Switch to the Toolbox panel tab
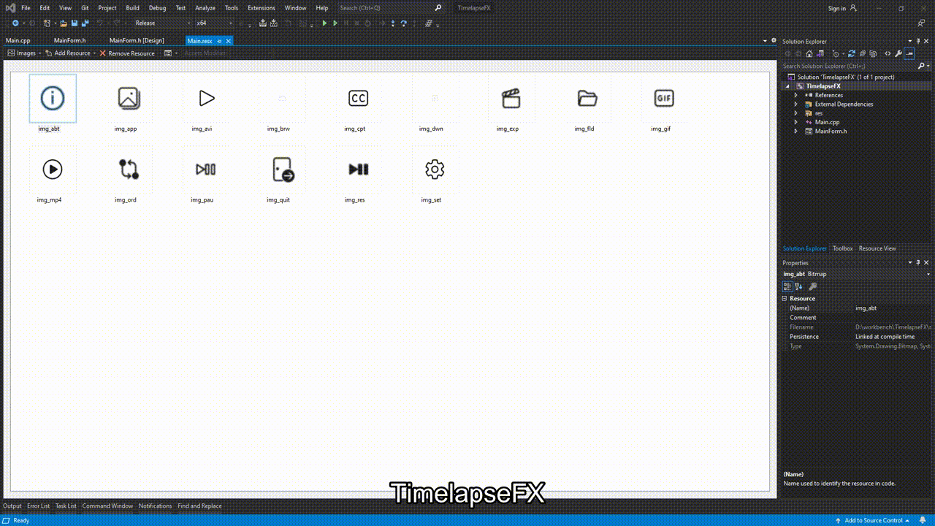 (842, 248)
